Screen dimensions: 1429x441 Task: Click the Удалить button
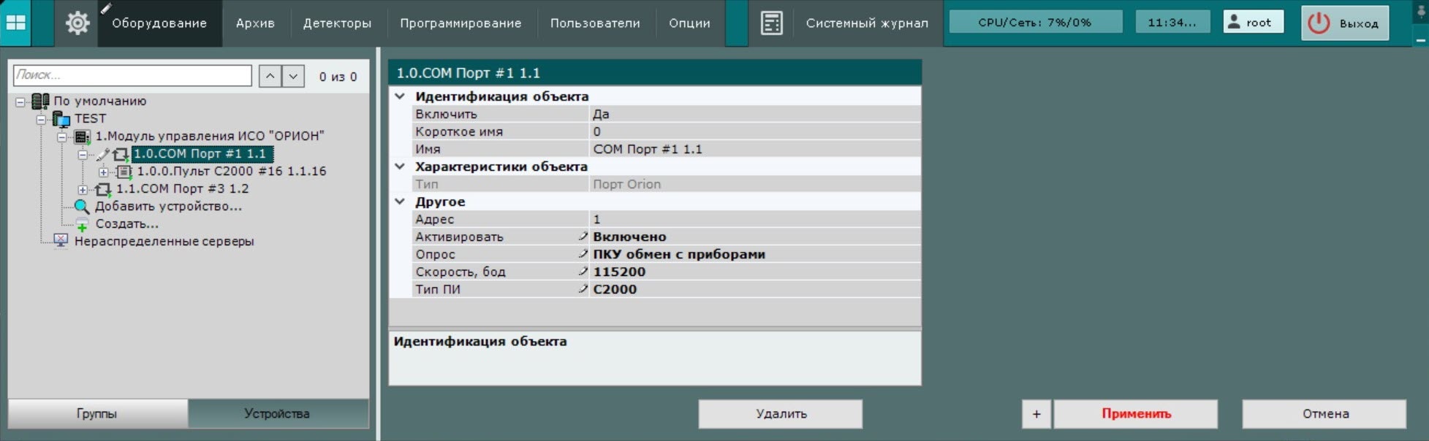pyautogui.click(x=780, y=413)
